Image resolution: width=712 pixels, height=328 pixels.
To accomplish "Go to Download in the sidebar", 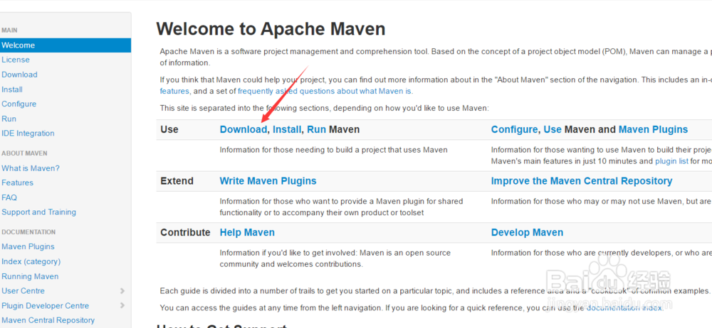I will [19, 75].
